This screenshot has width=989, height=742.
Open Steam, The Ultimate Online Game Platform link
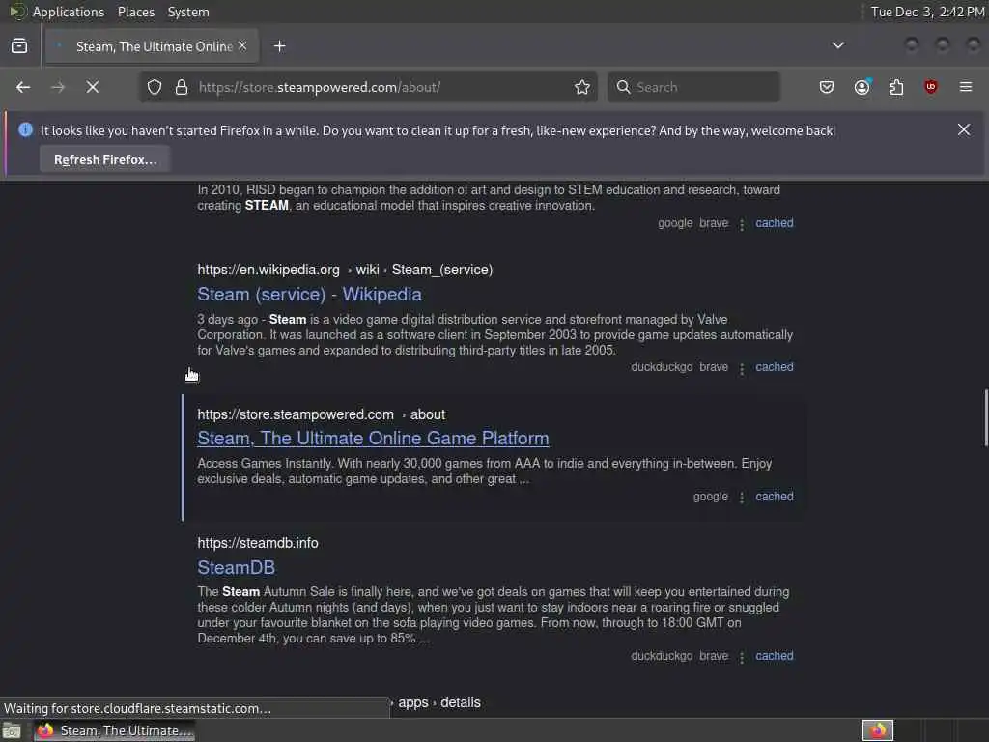pyautogui.click(x=373, y=438)
